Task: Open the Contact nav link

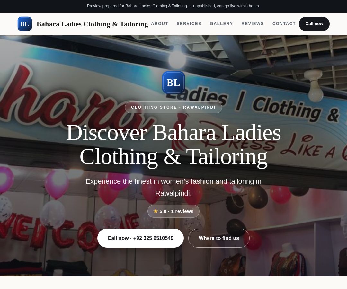Action: (284, 24)
